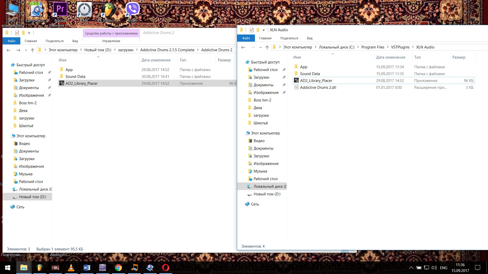Open recent locations dropdown in XLN Audio window

coord(261,47)
